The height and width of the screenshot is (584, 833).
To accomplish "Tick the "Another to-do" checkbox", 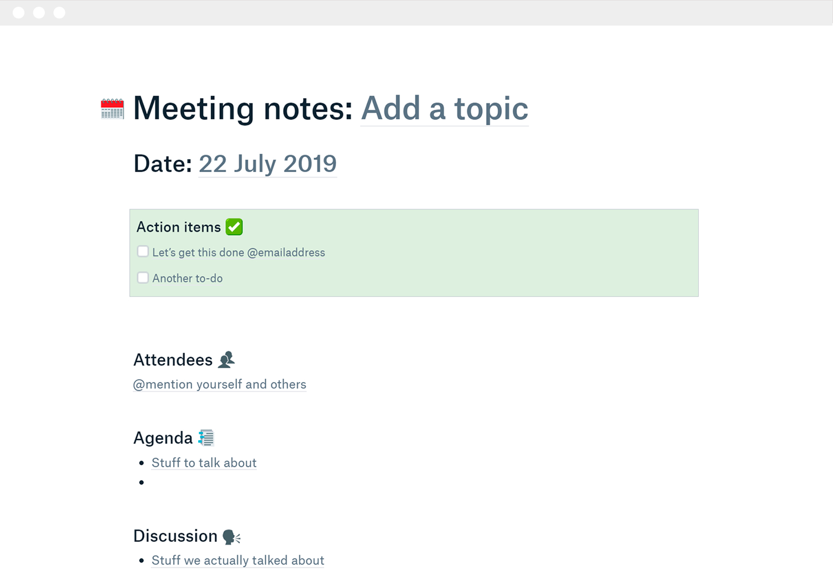I will (143, 278).
